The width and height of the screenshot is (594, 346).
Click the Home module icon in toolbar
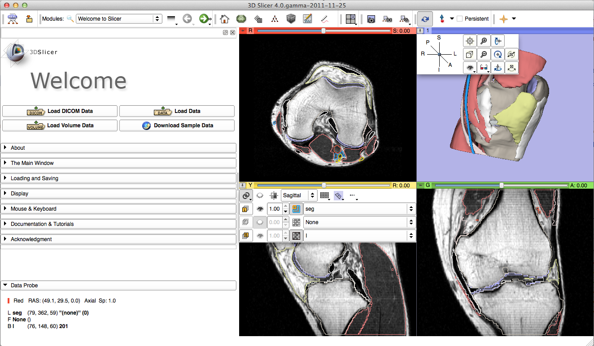tap(225, 19)
